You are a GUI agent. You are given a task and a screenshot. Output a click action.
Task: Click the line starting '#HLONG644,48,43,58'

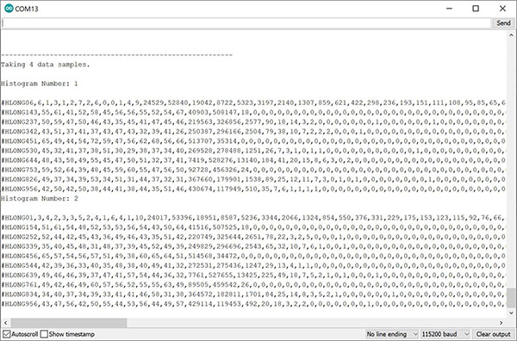(253, 160)
